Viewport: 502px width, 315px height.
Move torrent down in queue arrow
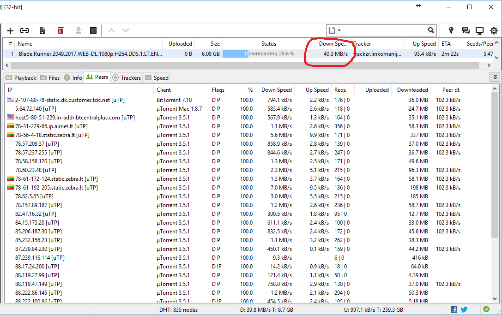point(126,30)
